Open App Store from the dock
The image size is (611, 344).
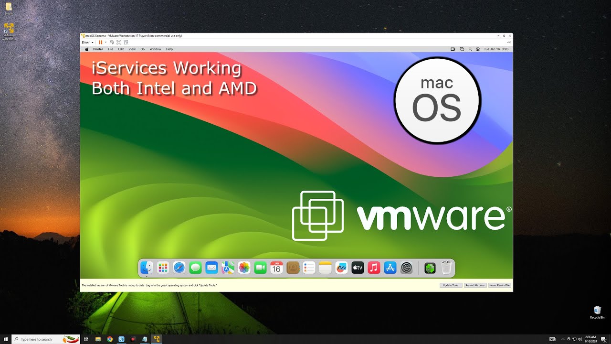pos(390,268)
